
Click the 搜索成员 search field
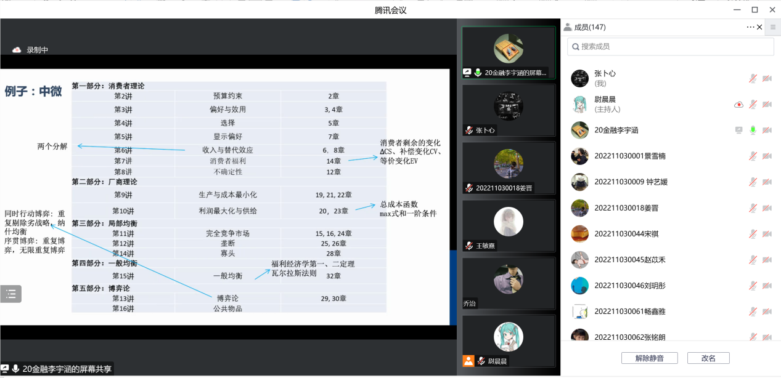672,46
